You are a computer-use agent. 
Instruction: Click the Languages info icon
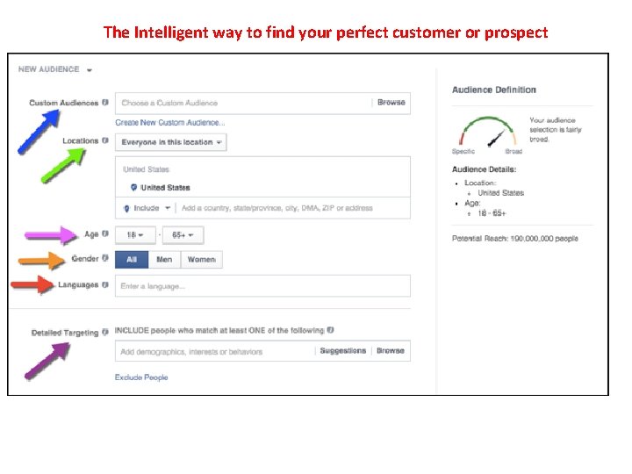point(105,285)
